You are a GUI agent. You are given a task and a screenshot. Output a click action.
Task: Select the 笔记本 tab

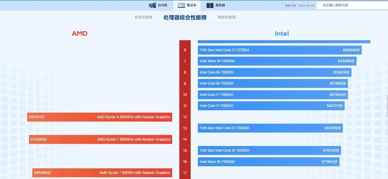[187, 5]
